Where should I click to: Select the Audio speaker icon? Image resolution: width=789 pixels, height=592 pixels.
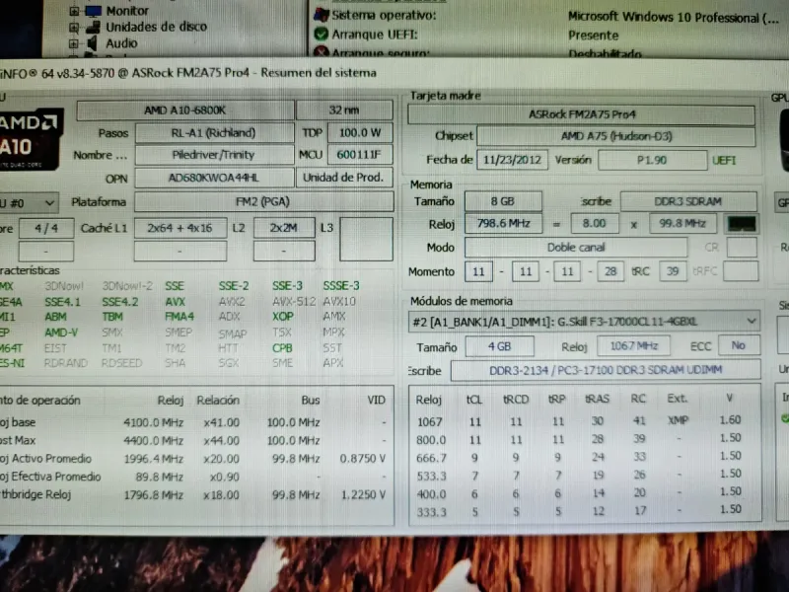point(93,43)
